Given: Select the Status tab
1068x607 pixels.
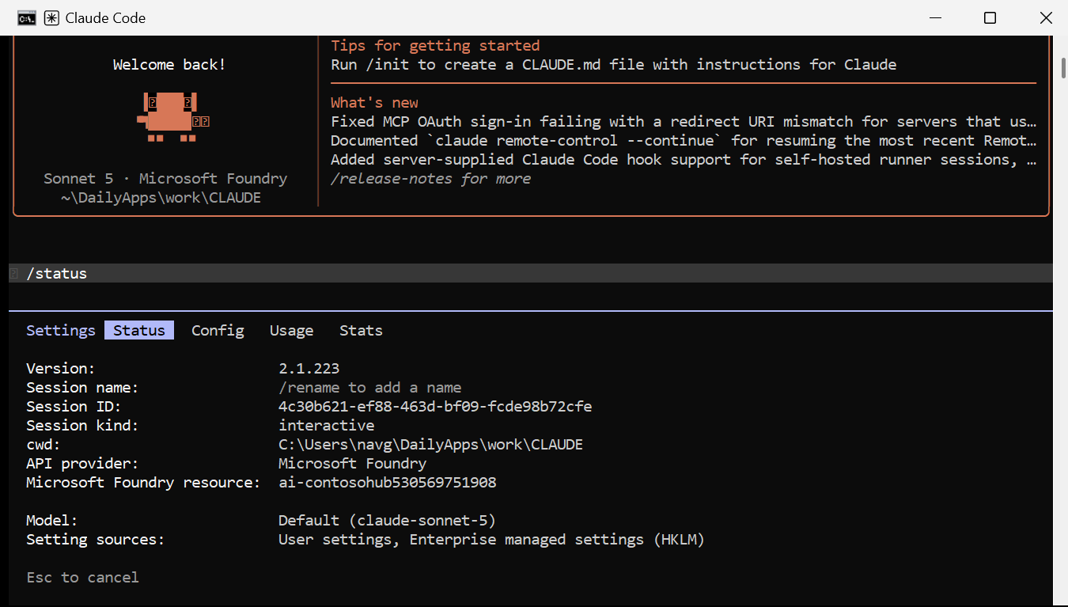Looking at the screenshot, I should click(x=139, y=331).
